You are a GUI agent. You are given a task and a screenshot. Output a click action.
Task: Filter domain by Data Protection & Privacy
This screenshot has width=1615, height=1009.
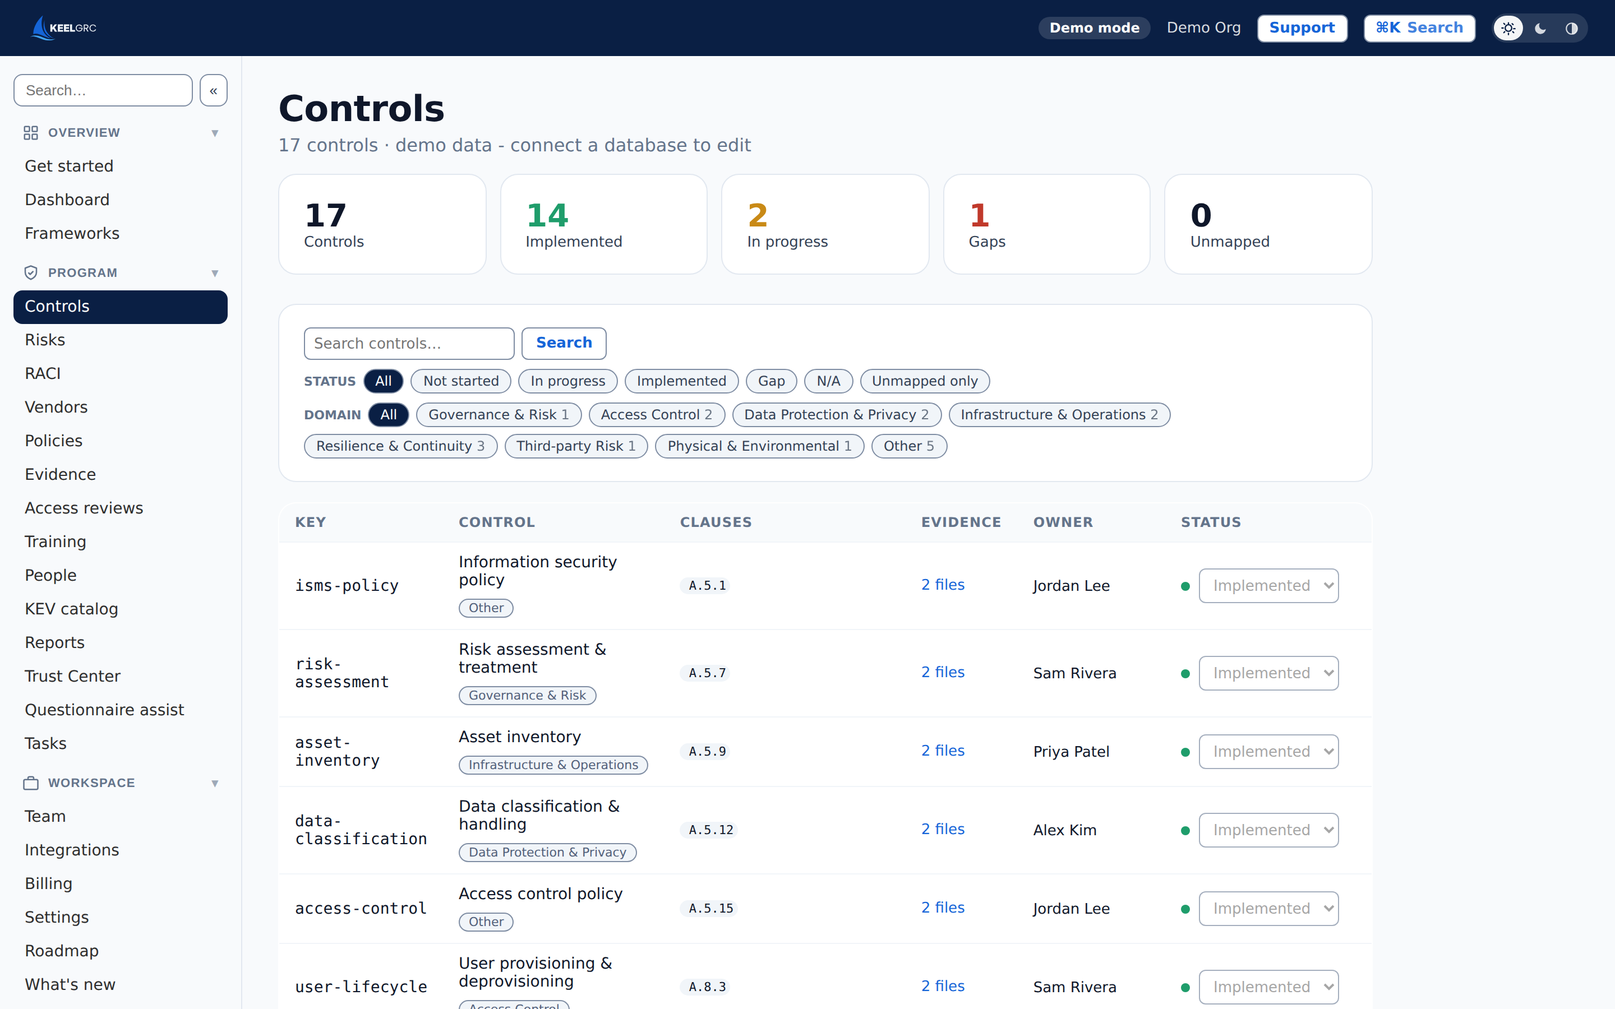(836, 414)
